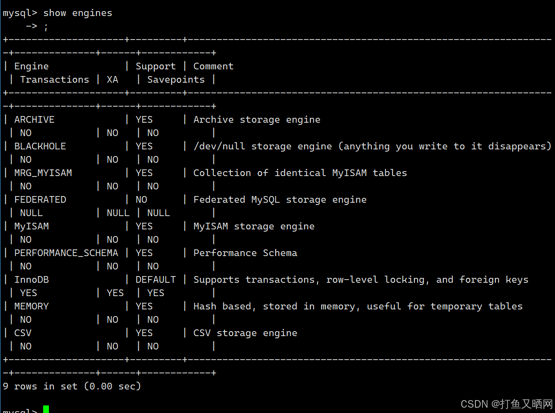Select the DEFAULT support value for InnoDB
The width and height of the screenshot is (555, 413).
(x=156, y=280)
